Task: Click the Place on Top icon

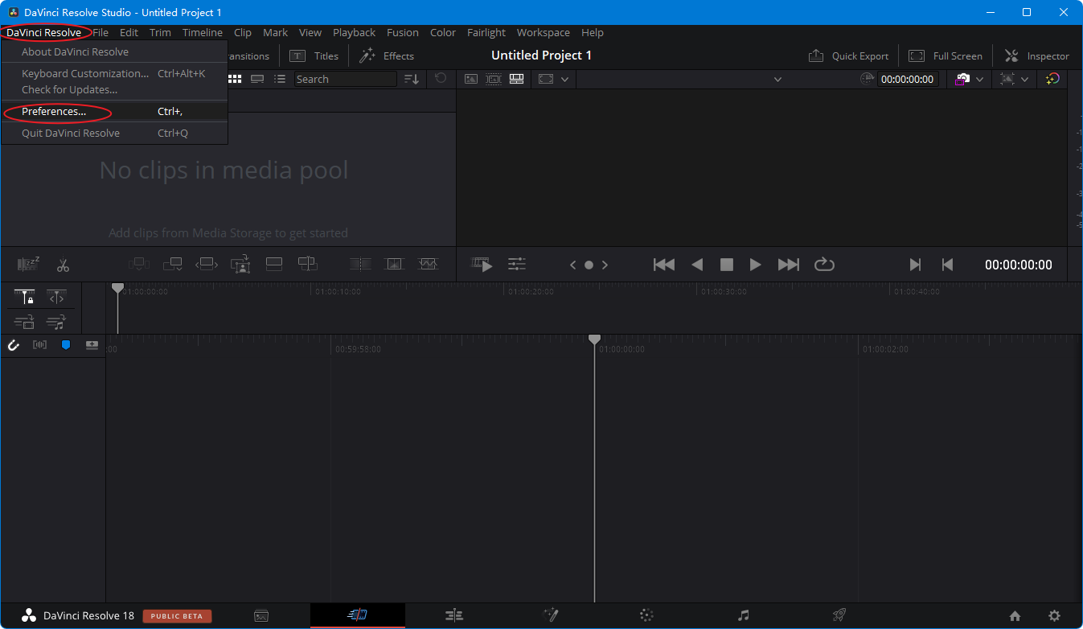Action: tap(274, 264)
